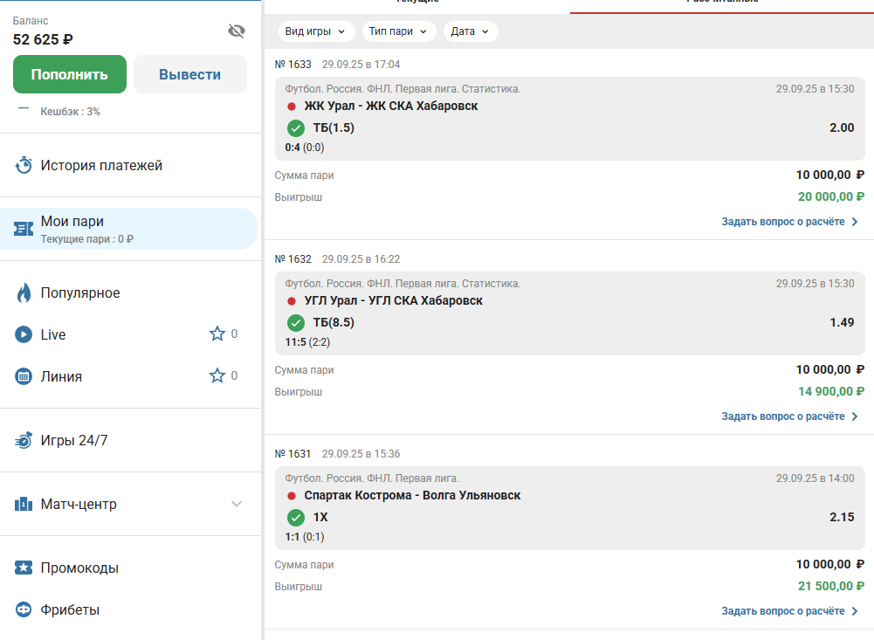Click the green Пополнить button
The height and width of the screenshot is (640, 874).
(70, 74)
